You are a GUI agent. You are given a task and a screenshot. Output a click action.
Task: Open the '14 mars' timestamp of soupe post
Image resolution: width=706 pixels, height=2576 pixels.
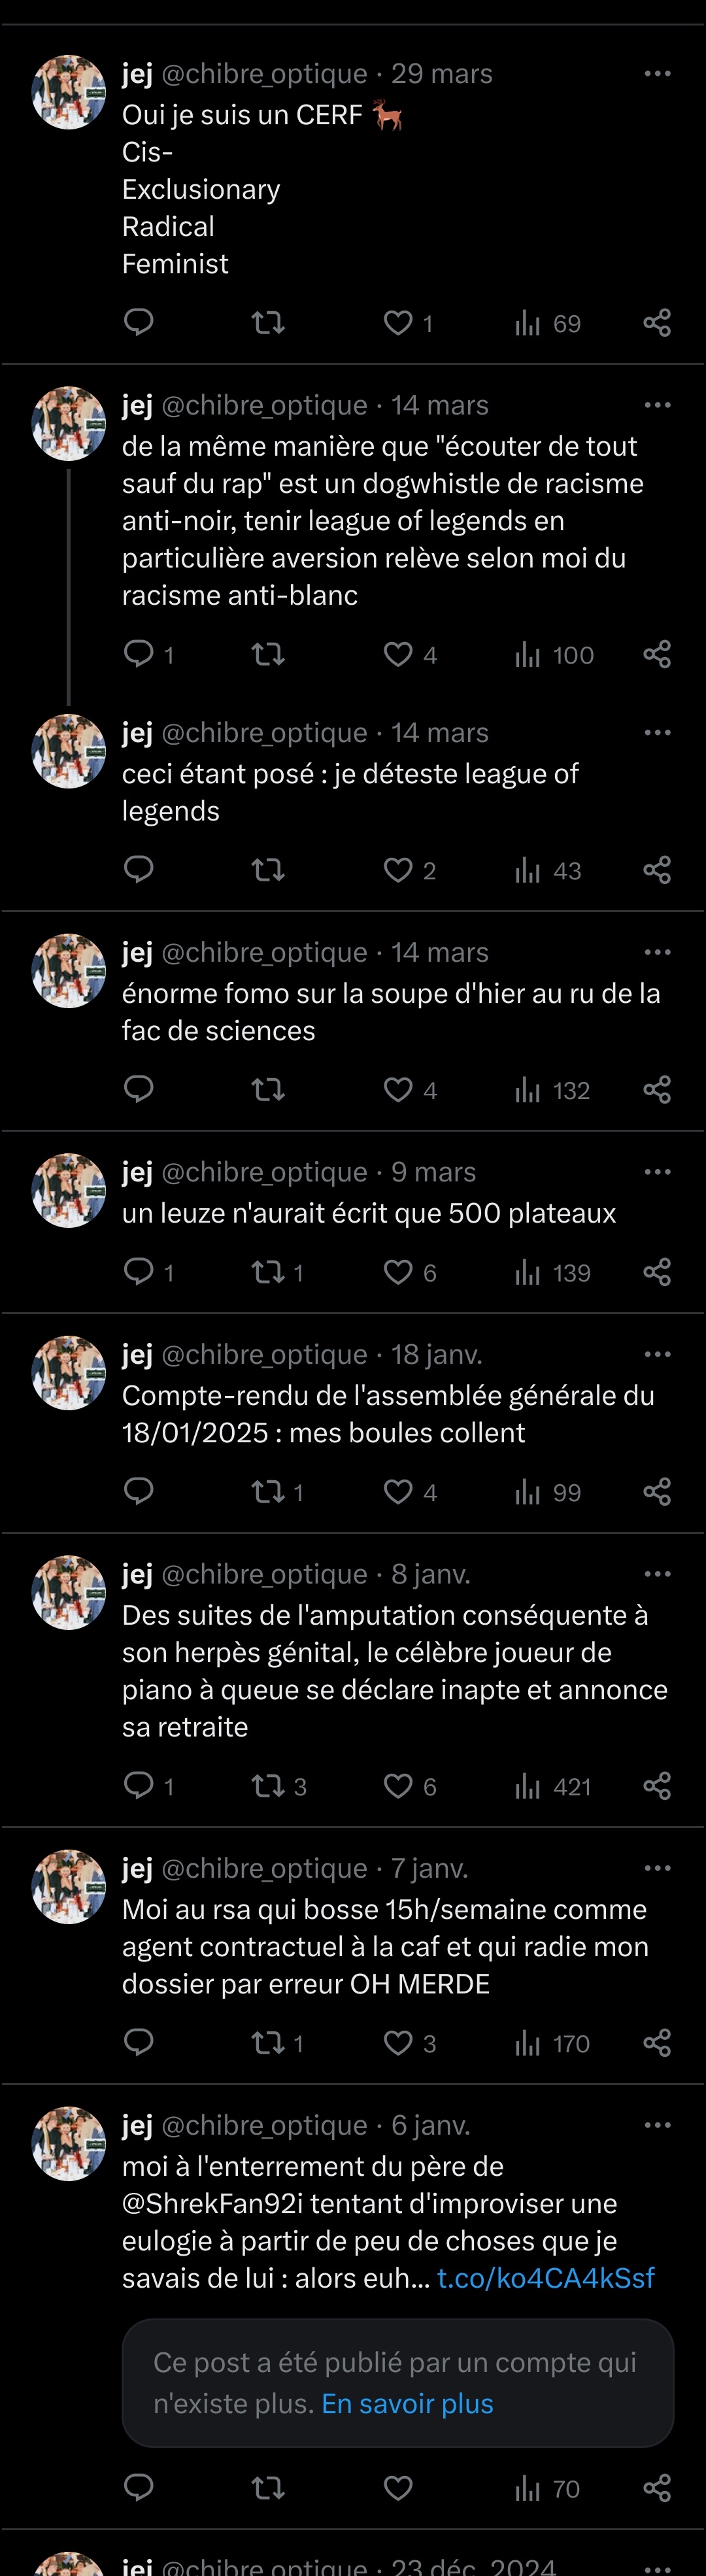[x=439, y=952]
